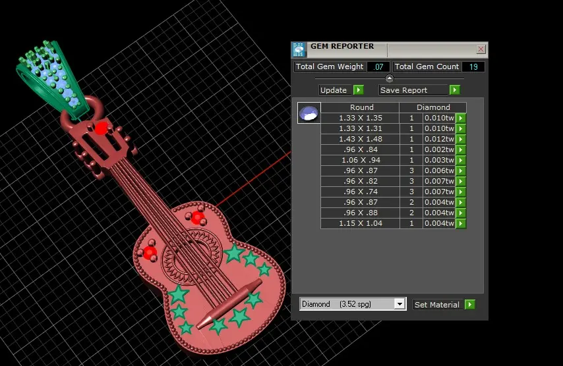Click green arrow for 1.43 X 1.48 row

point(461,139)
